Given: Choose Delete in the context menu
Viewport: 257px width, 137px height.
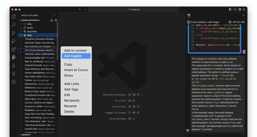Looking at the screenshot, I should pos(76,111).
